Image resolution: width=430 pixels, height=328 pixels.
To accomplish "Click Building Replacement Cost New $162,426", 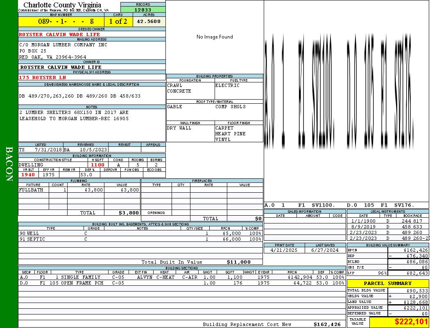I will (x=327, y=324).
